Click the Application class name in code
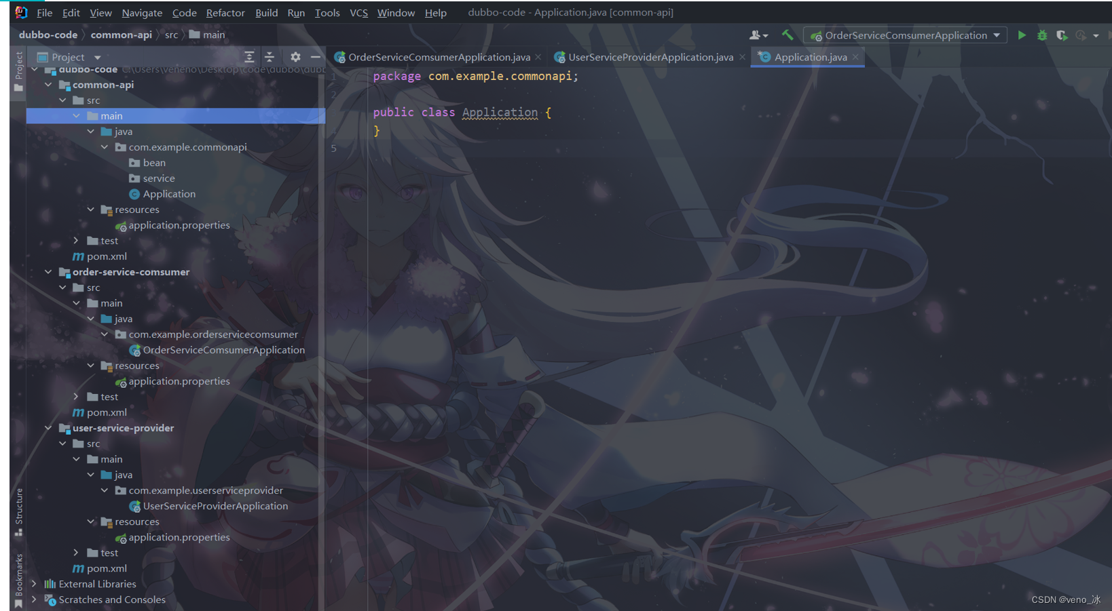1112x611 pixels. point(500,113)
